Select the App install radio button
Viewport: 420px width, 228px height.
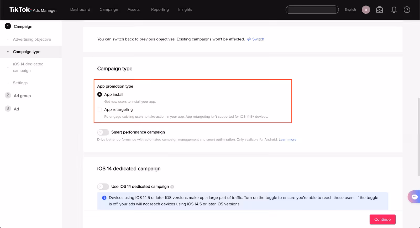pos(99,94)
